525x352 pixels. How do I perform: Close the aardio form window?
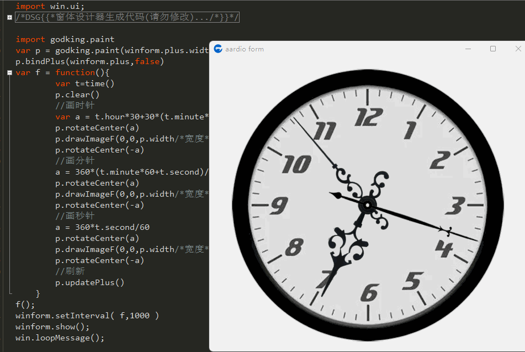click(x=518, y=49)
